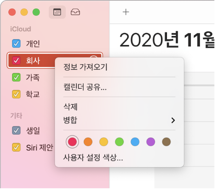Zoom the window with green button

pyautogui.click(x=36, y=12)
